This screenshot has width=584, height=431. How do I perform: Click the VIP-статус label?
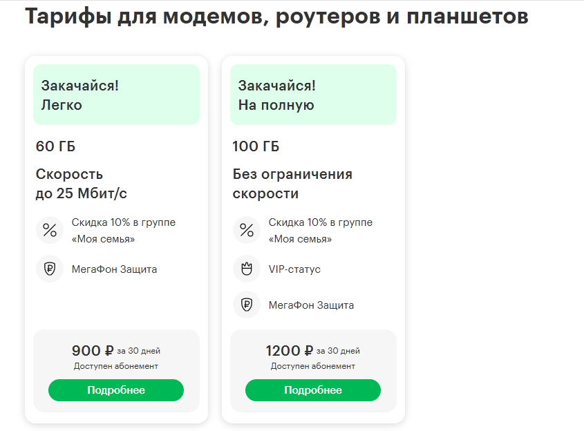(294, 269)
